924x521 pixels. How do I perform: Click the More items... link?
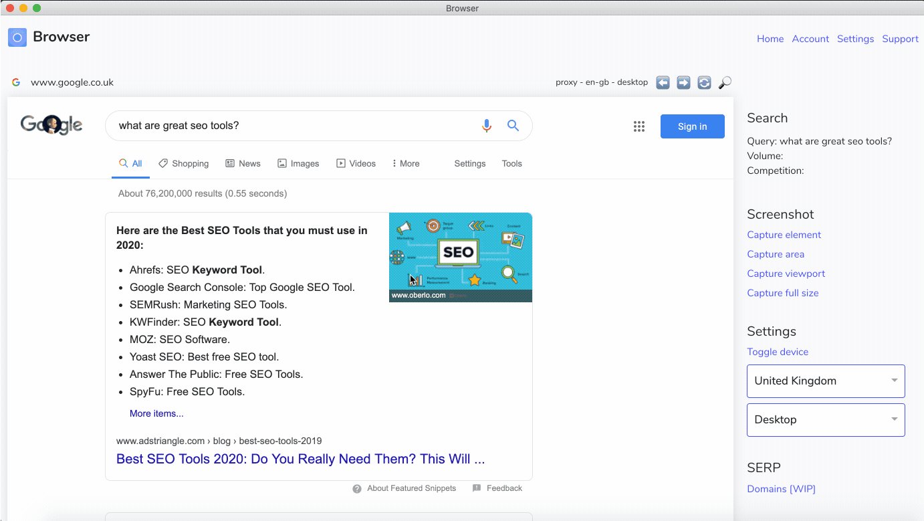tap(156, 413)
